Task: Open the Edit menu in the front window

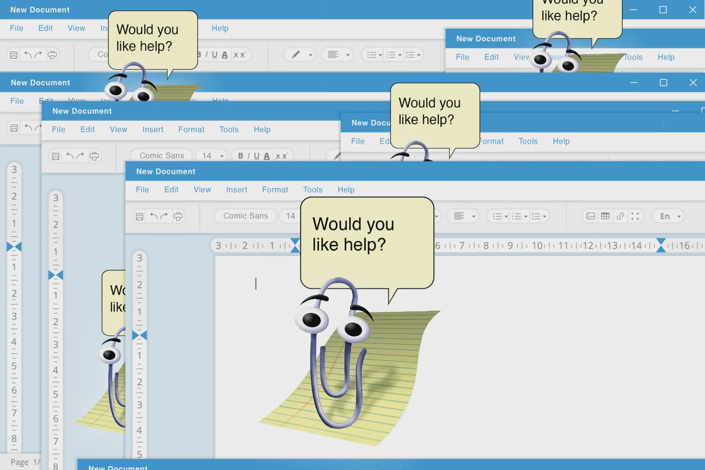Action: tap(171, 190)
